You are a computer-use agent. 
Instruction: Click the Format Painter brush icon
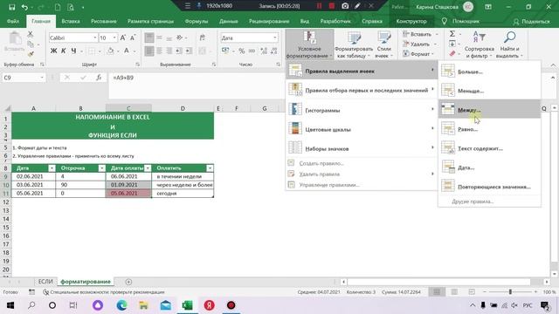pos(31,54)
